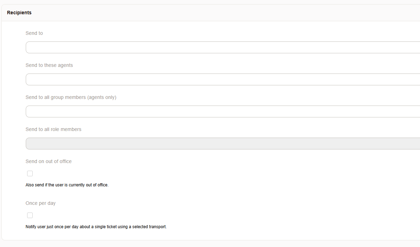This screenshot has width=420, height=247.
Task: Click the Send to all role members label
Action: [x=53, y=129]
